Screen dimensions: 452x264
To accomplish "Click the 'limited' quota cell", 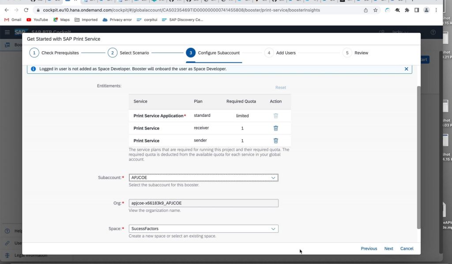I will click(x=242, y=115).
